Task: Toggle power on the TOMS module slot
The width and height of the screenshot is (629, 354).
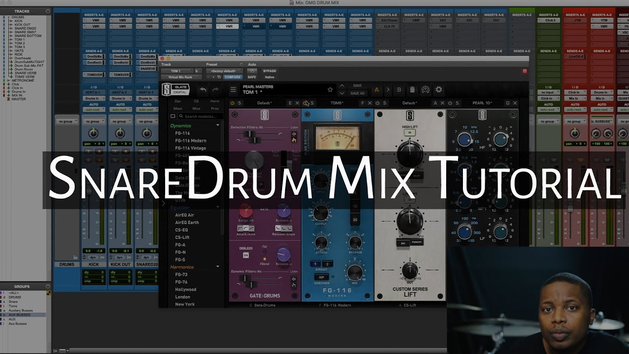Action: 305,103
